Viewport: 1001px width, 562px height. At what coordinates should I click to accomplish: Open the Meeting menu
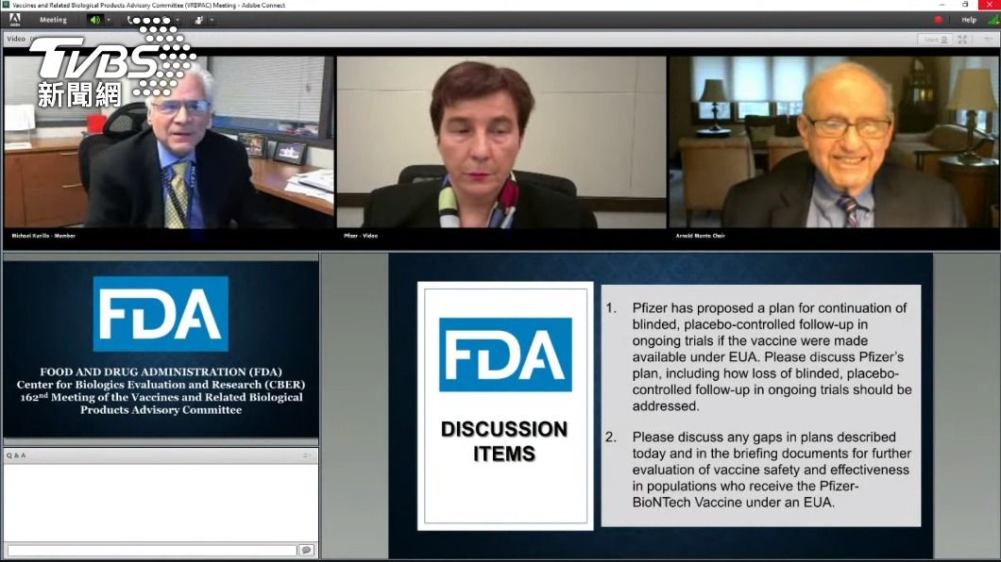tap(53, 20)
